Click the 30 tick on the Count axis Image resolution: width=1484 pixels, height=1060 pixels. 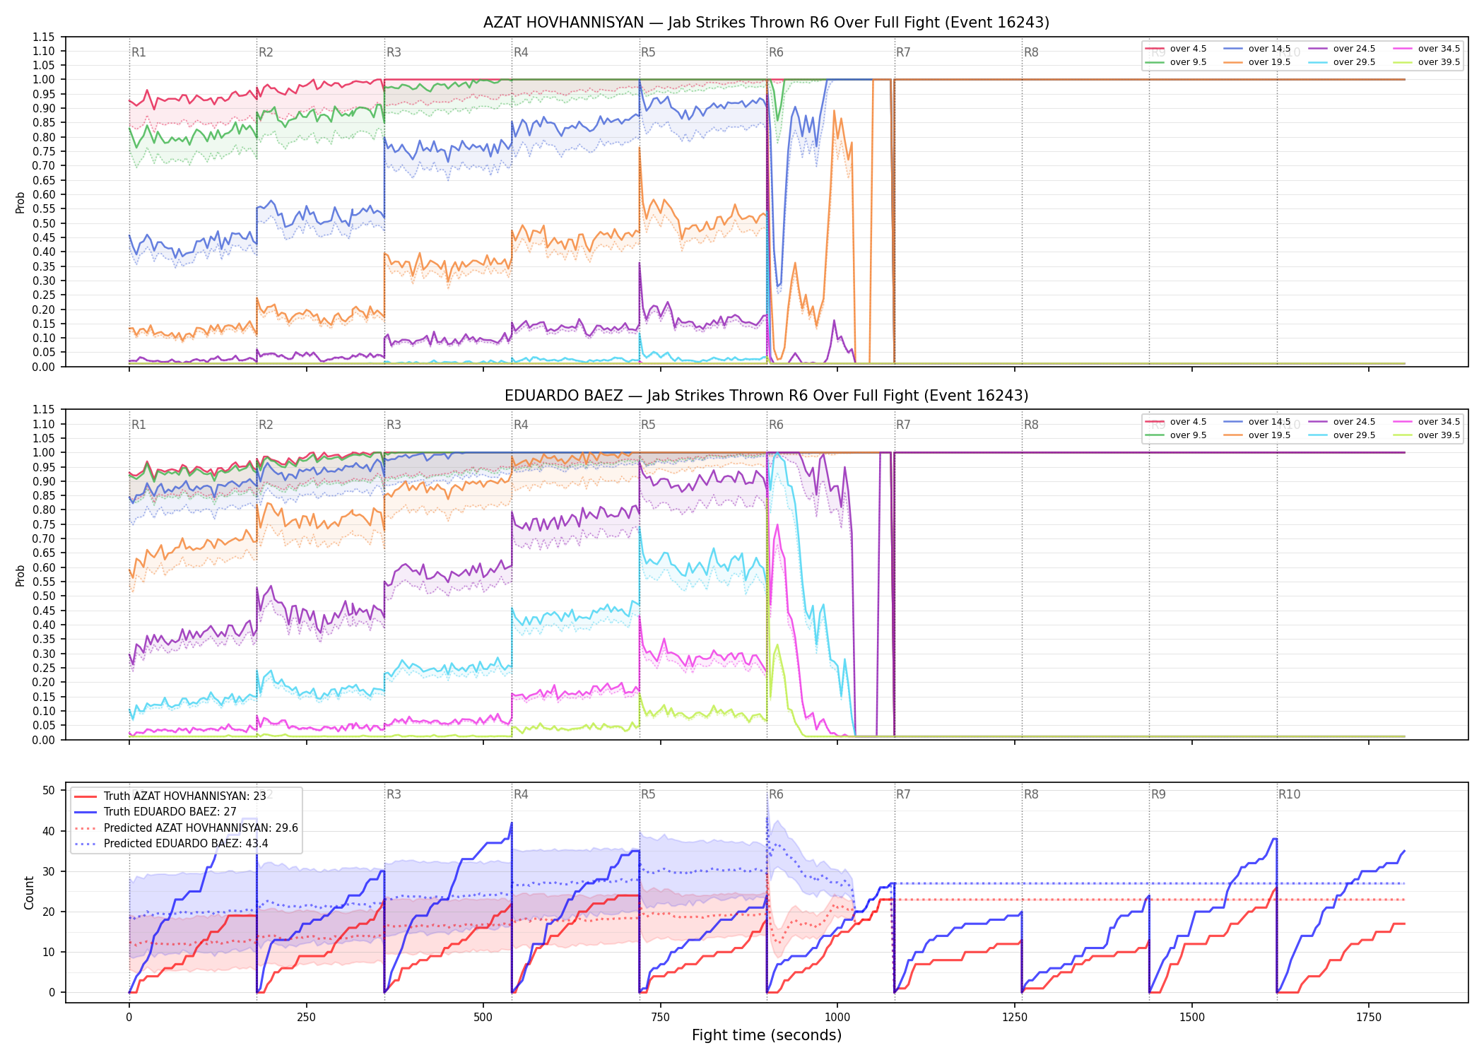(x=49, y=871)
